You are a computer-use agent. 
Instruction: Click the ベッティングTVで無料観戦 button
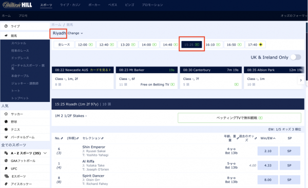pyautogui.click(x=239, y=118)
